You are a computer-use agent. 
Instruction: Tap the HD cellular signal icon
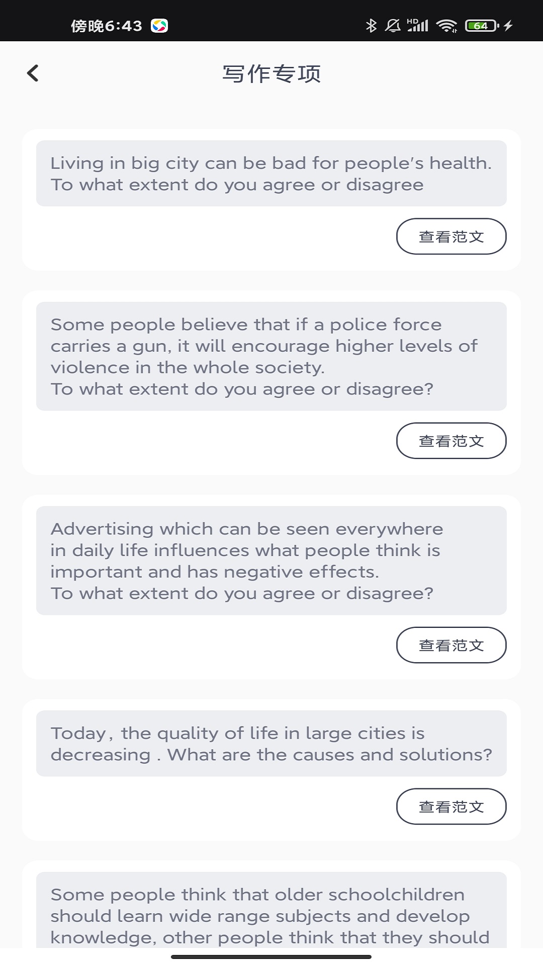(417, 26)
